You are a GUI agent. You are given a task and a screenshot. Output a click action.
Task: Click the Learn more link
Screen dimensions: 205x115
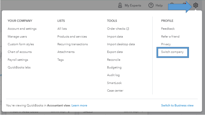(79, 105)
